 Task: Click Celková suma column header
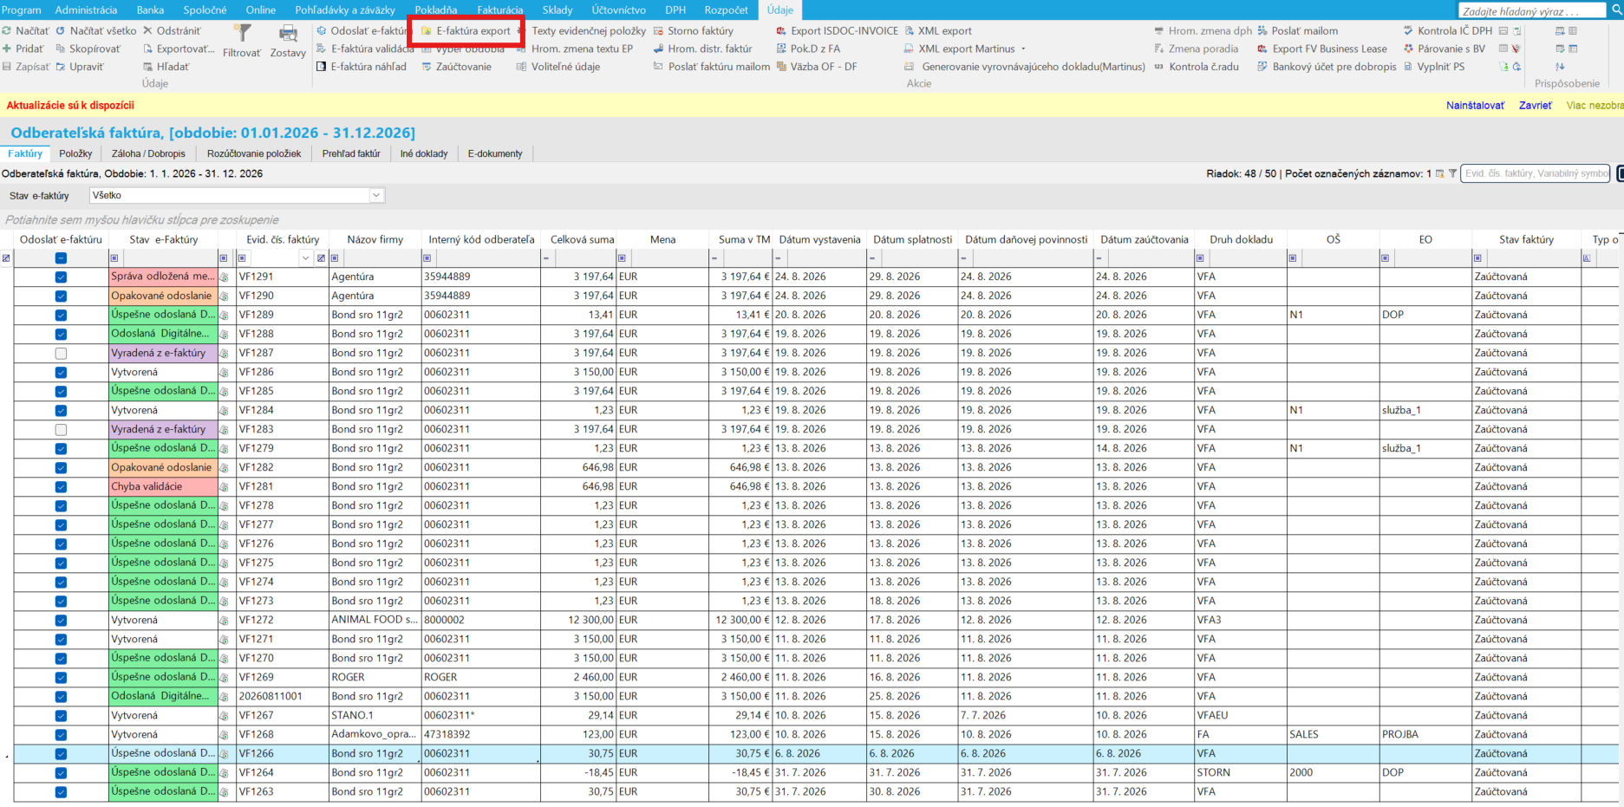(x=582, y=239)
